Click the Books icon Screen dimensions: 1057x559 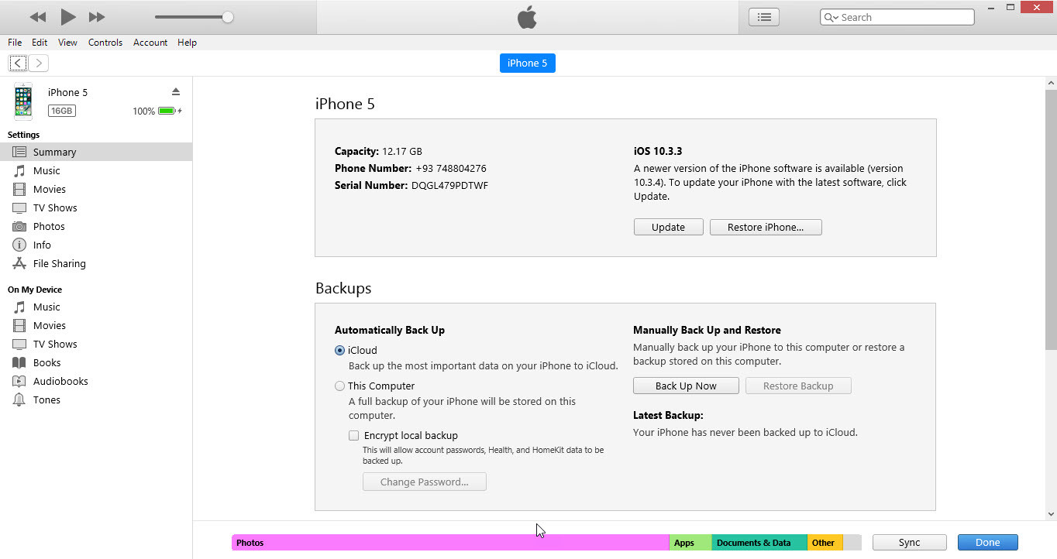pos(19,362)
